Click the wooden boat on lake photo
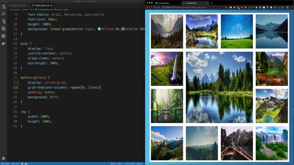The height and width of the screenshot is (165, 294). (x=237, y=143)
